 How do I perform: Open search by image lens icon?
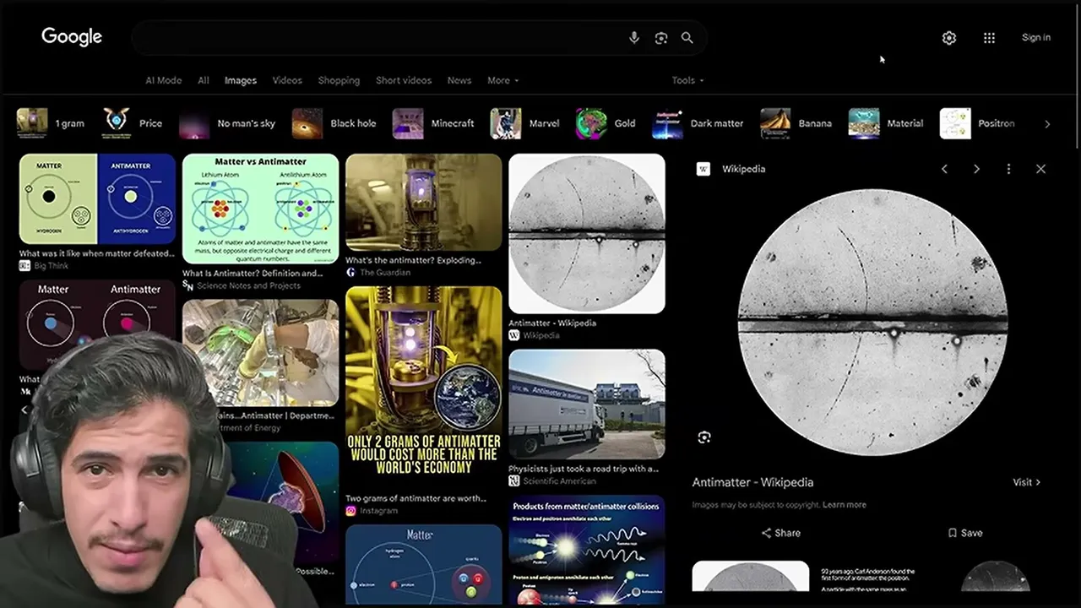[661, 38]
